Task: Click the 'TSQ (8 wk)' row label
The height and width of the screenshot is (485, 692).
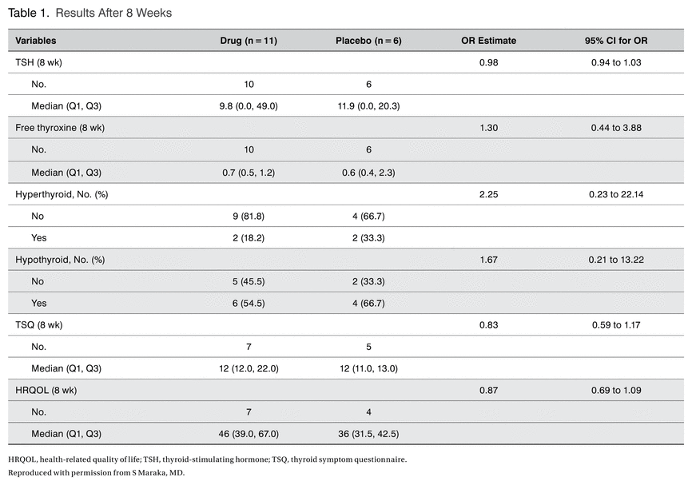Action: (x=38, y=325)
